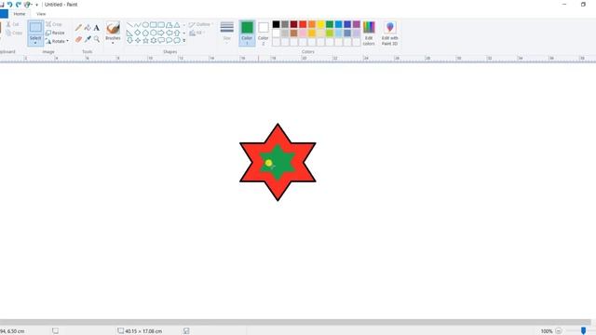Select the Eraser tool
Screen dimensions: 596x335
[78, 39]
